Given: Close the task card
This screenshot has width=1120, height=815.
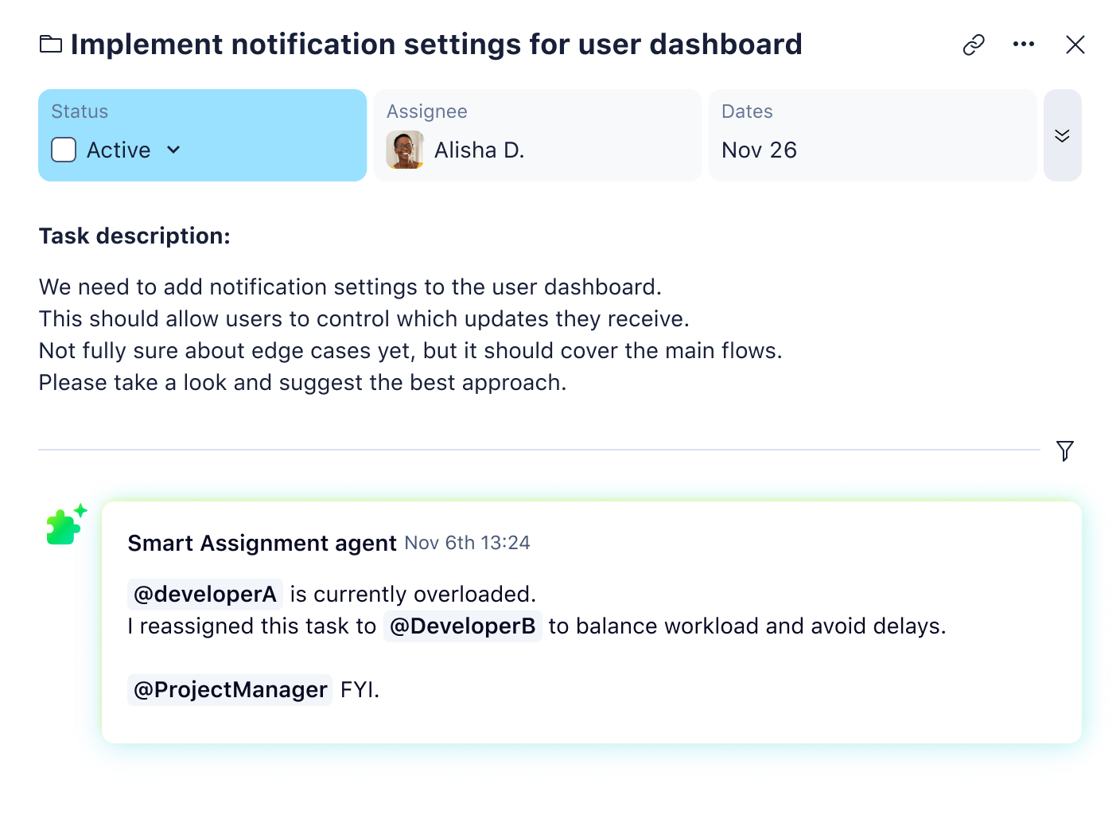Looking at the screenshot, I should click(1075, 45).
